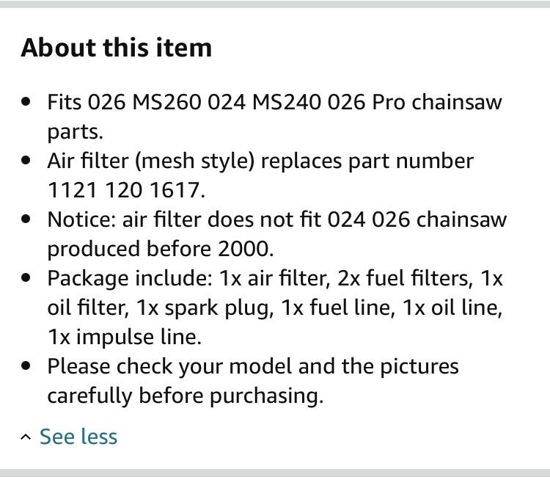Screen dimensions: 550x477
Task: Click the upward chevron beside See less
Action: [26, 437]
